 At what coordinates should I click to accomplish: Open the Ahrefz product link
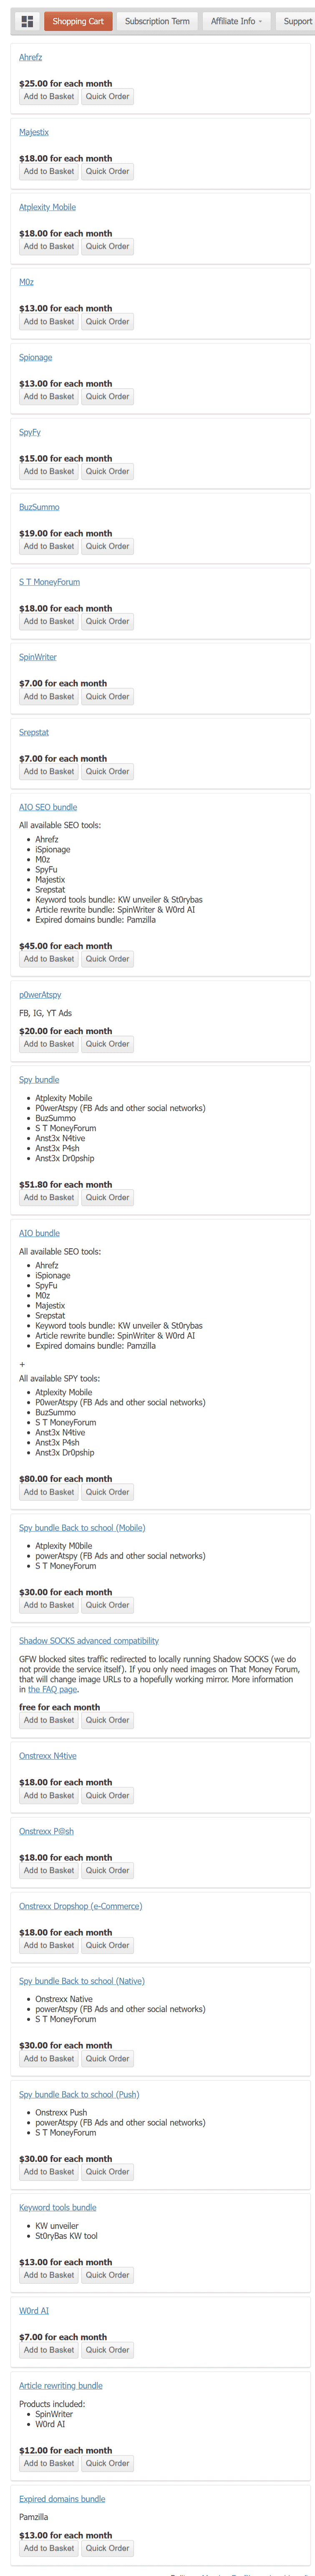(x=31, y=57)
